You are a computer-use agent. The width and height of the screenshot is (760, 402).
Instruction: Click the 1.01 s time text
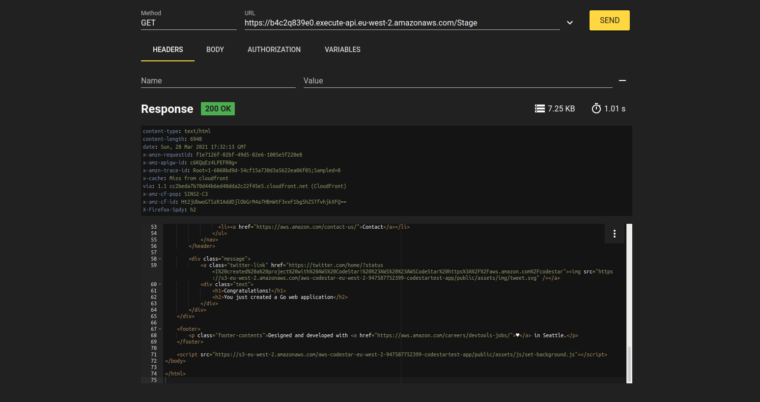615,108
